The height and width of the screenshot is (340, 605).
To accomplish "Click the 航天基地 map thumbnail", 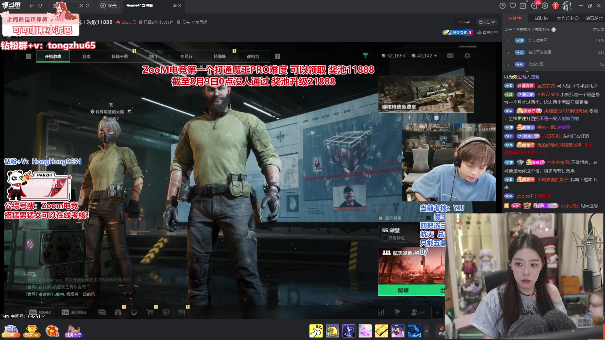I will point(411,266).
